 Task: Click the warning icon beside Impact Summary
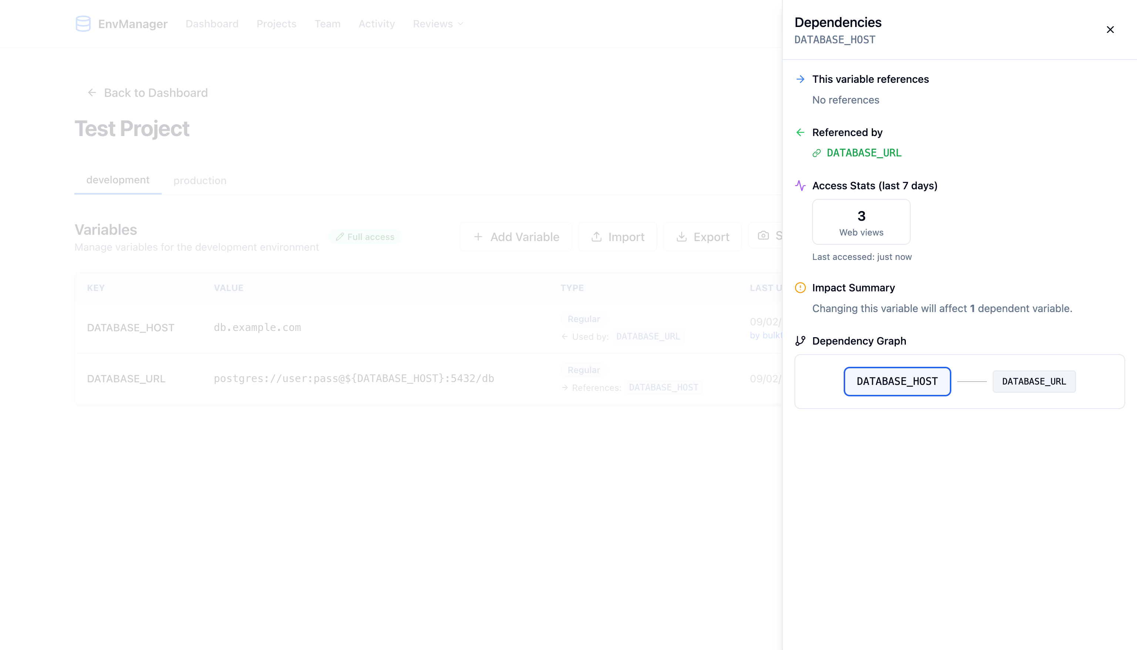click(x=800, y=288)
